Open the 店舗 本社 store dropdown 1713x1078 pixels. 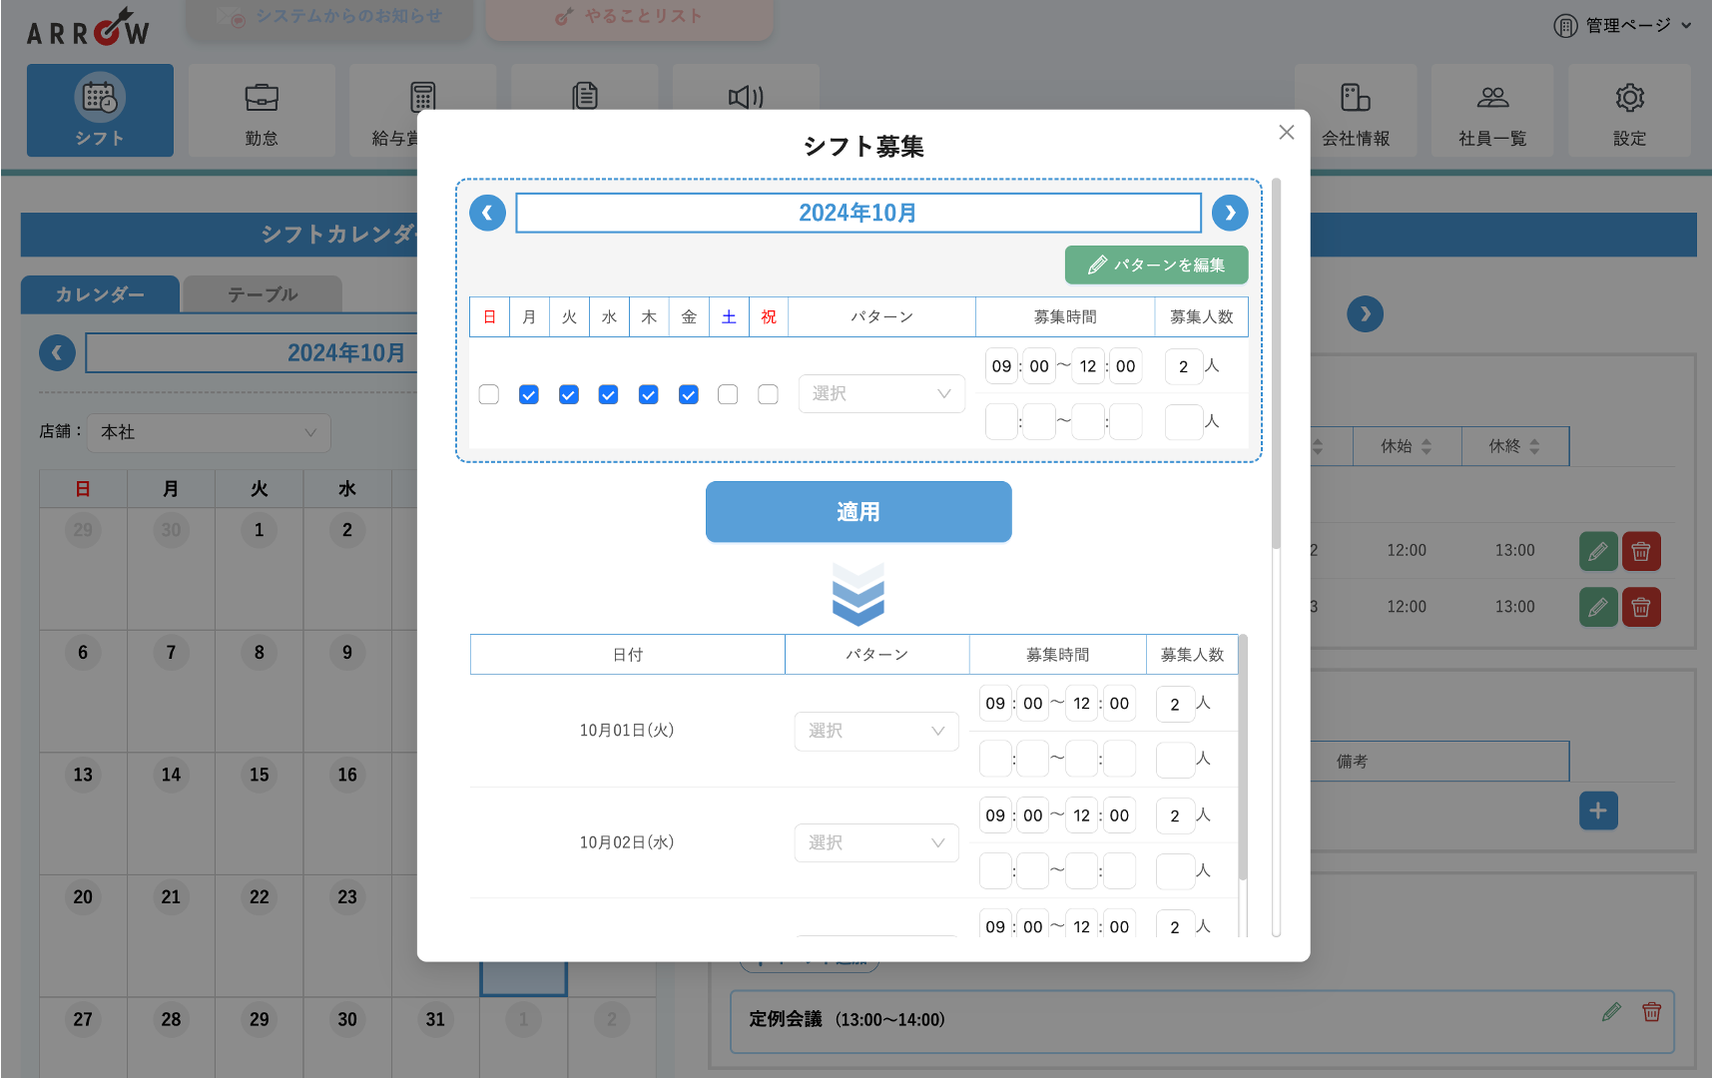click(x=209, y=432)
